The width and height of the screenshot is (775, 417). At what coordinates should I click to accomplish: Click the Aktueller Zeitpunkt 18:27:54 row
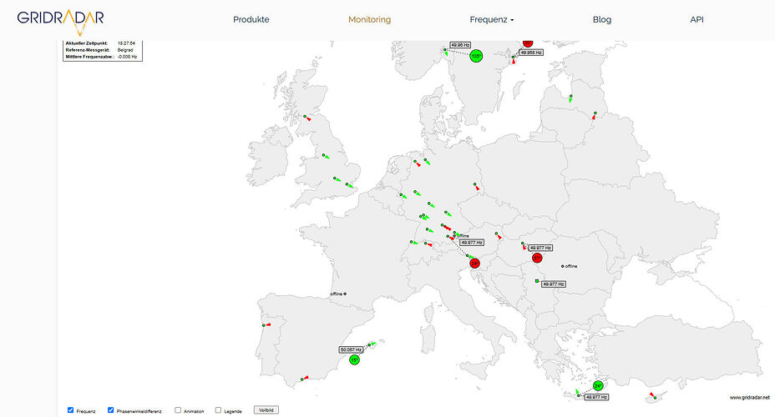100,43
